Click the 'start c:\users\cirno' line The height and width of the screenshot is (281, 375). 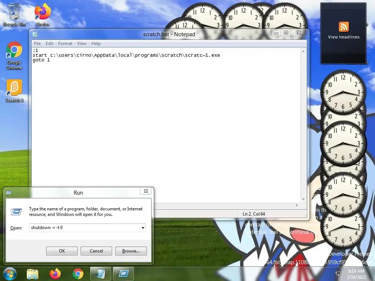tap(126, 55)
